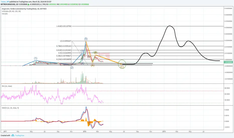Click the -0.01000000 price axis label
234x138 pixels.
click(x=228, y=79)
